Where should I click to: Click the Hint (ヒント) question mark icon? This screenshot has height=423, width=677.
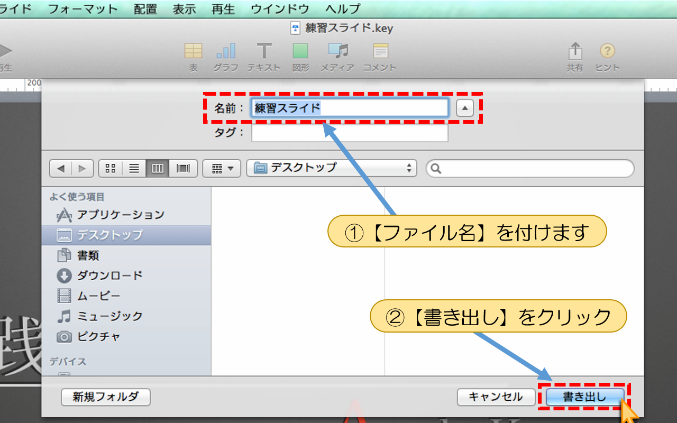607,51
